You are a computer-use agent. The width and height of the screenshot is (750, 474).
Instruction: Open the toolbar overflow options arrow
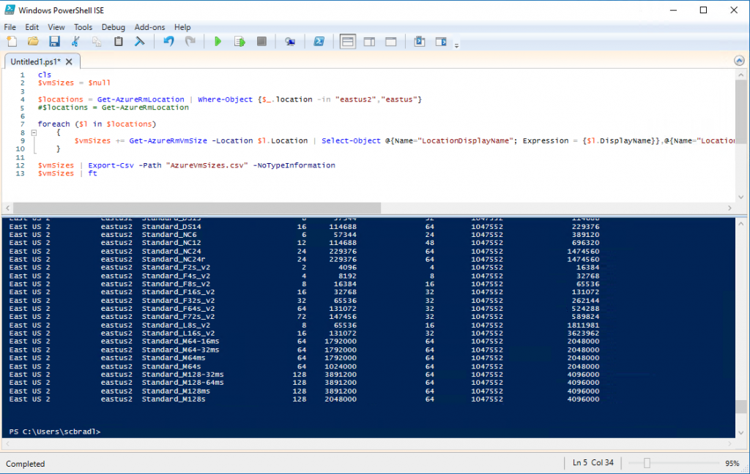(456, 45)
